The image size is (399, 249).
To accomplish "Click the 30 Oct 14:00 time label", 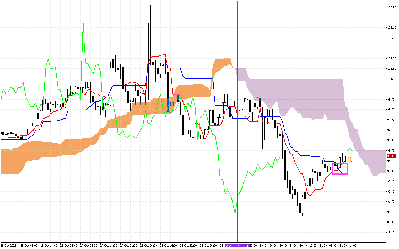I will click(x=288, y=246).
